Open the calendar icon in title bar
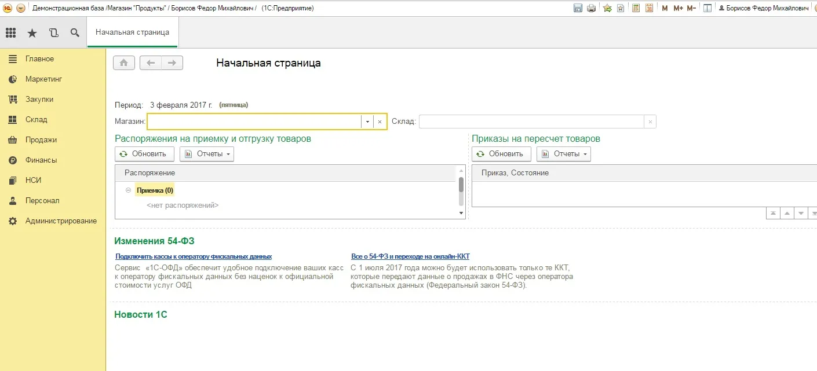 coord(649,8)
